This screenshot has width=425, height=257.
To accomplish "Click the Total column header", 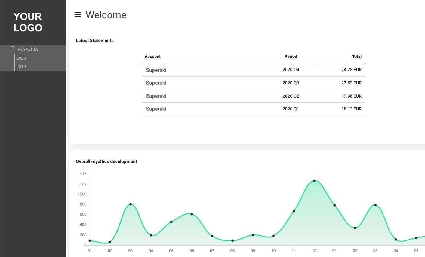I will click(357, 56).
